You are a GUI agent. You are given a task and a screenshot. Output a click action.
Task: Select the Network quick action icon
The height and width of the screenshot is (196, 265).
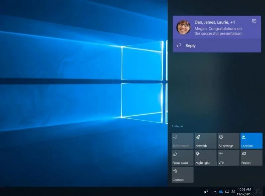pos(205,140)
